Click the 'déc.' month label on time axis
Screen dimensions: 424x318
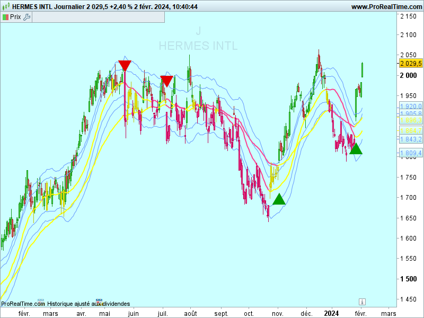[307, 314]
